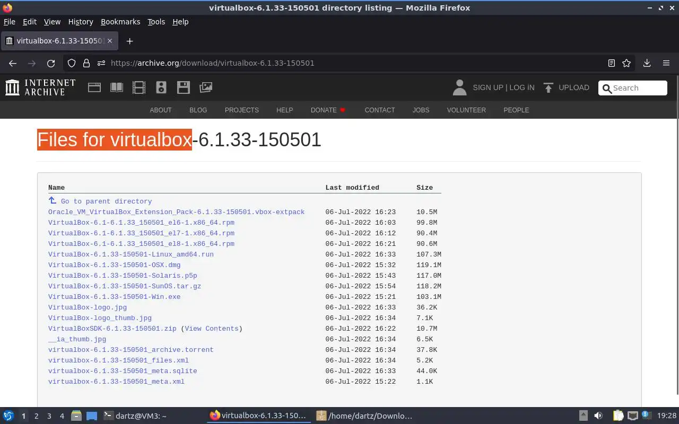Click the upload arrow icon
679x424 pixels.
(x=549, y=87)
